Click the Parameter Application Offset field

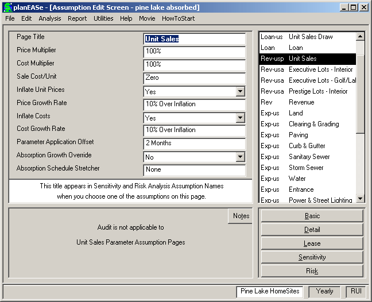tap(194, 144)
